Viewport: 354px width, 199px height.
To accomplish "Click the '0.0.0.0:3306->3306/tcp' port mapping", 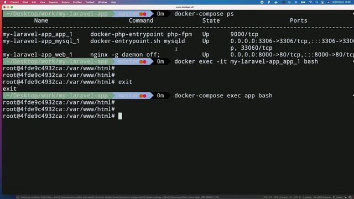I will point(269,41).
